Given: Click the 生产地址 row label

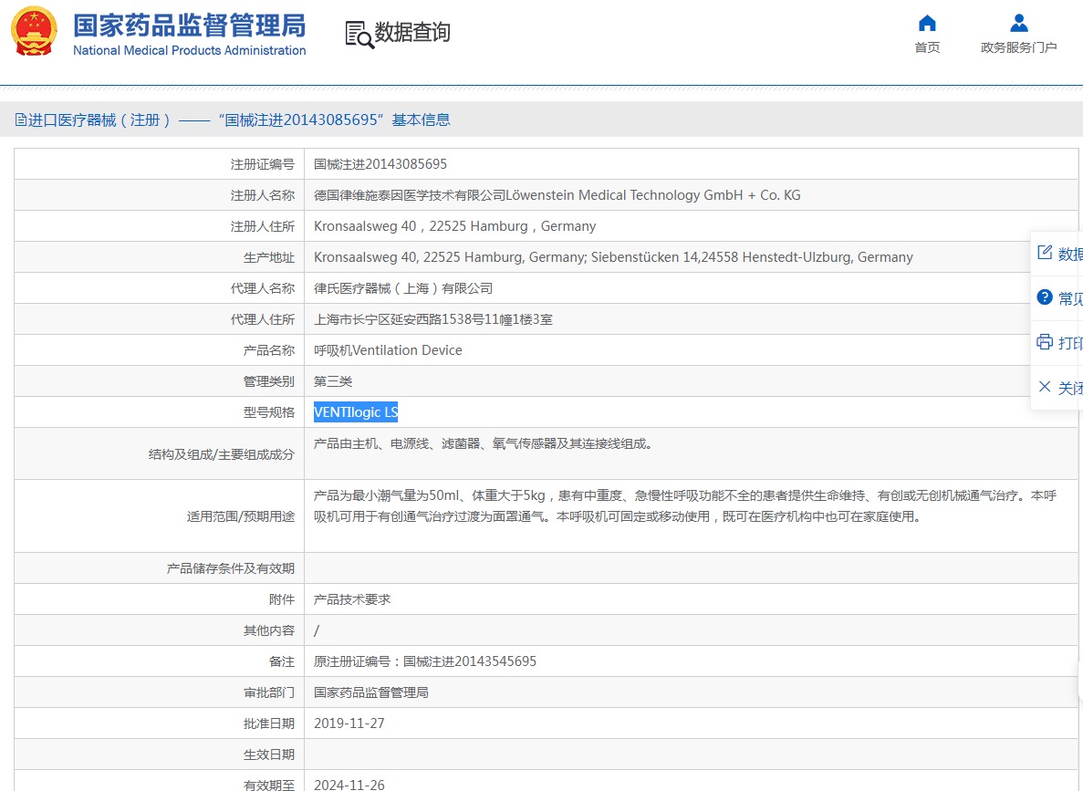Looking at the screenshot, I should 268,257.
